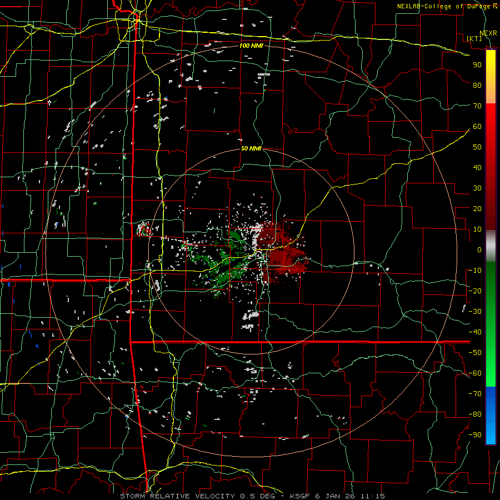The height and width of the screenshot is (500, 500).
Task: Click "KSGF" radar site ID in caption
Action: 301,496
